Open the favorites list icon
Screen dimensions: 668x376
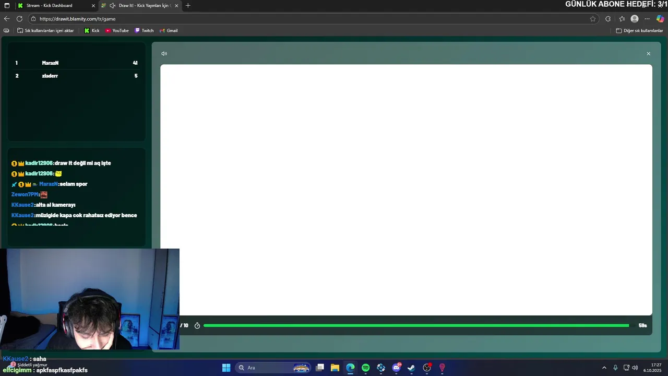[622, 19]
